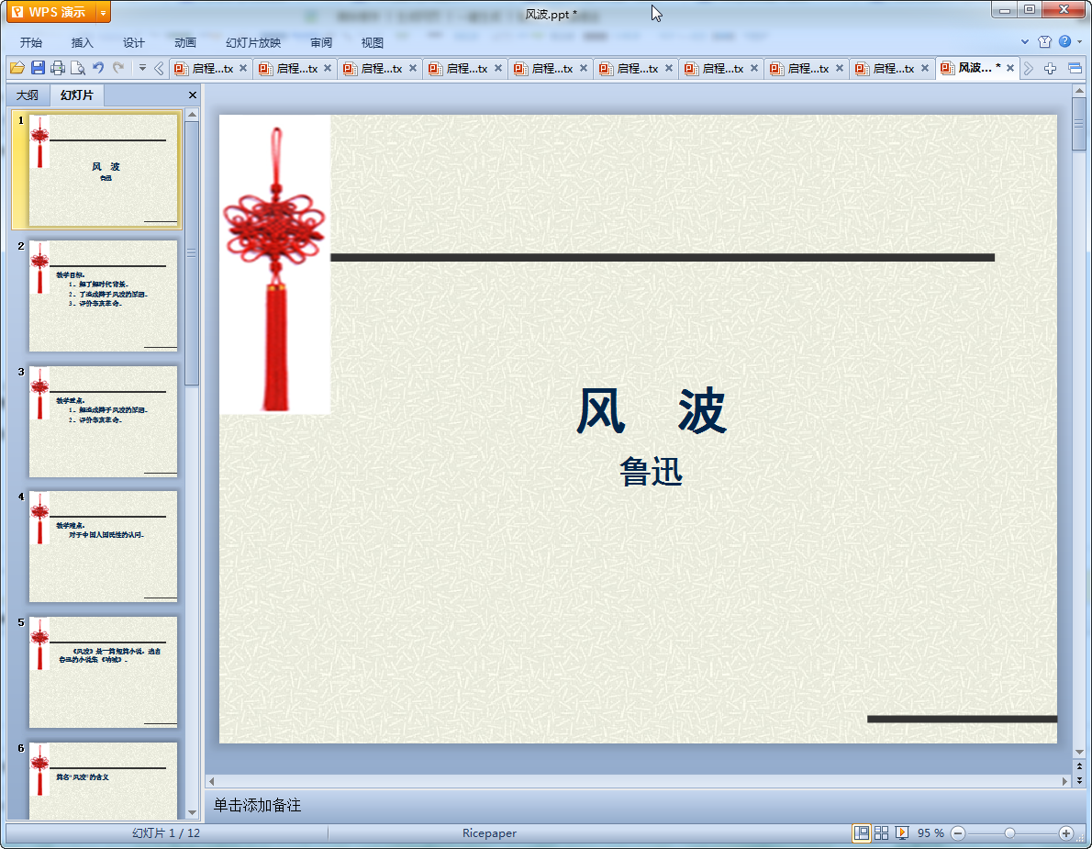1092x849 pixels.
Task: Select slide 5 thumbnail
Action: [x=103, y=672]
